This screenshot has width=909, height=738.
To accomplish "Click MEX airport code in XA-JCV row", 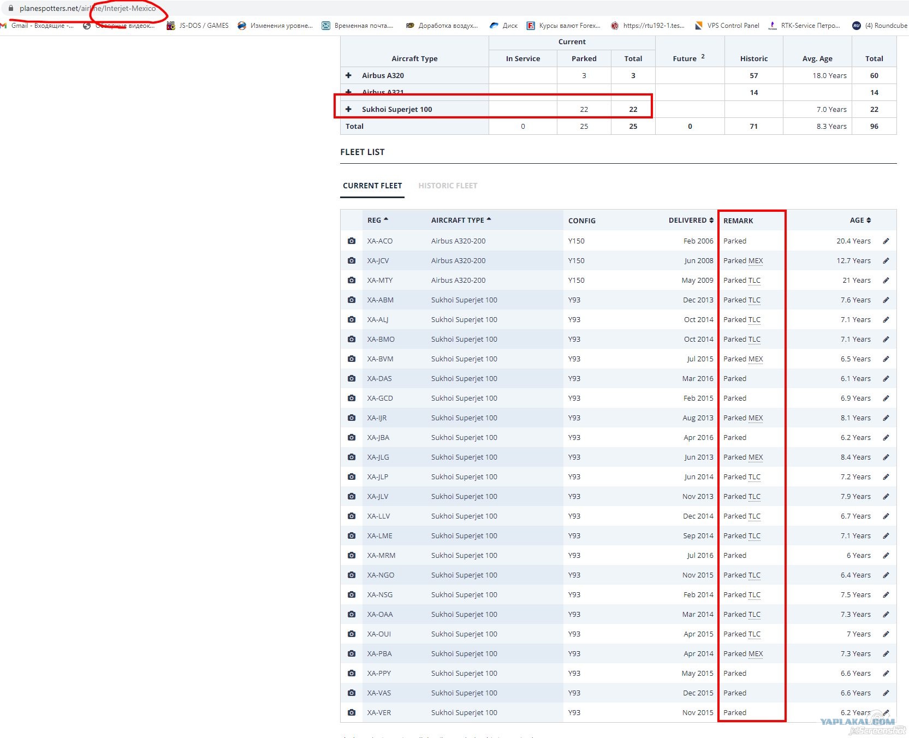I will 756,260.
